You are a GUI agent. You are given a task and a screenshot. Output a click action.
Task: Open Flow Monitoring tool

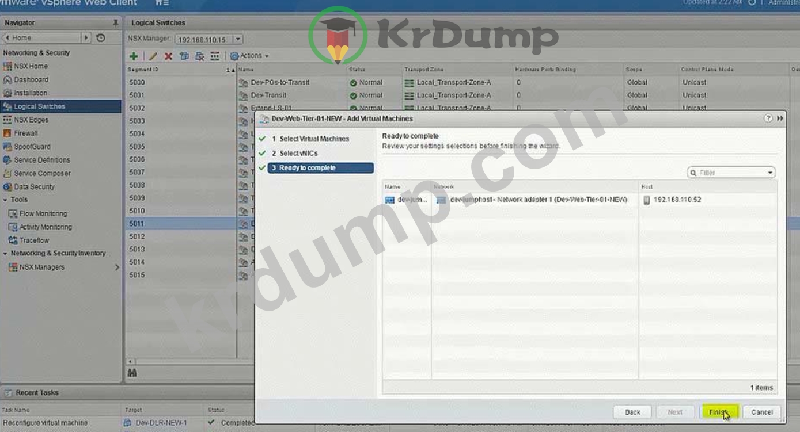(43, 213)
